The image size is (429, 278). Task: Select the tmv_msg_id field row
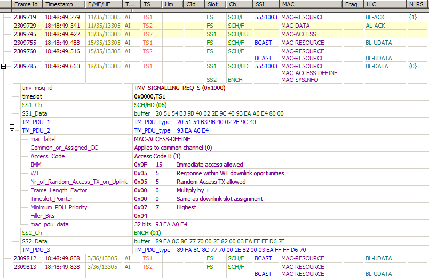click(x=37, y=88)
